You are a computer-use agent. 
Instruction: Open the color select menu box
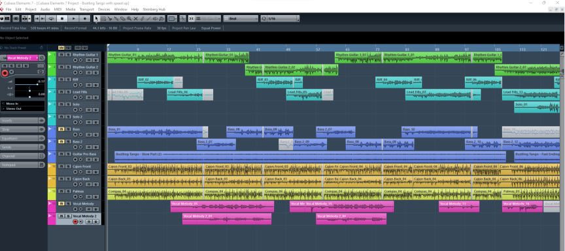coord(172,18)
